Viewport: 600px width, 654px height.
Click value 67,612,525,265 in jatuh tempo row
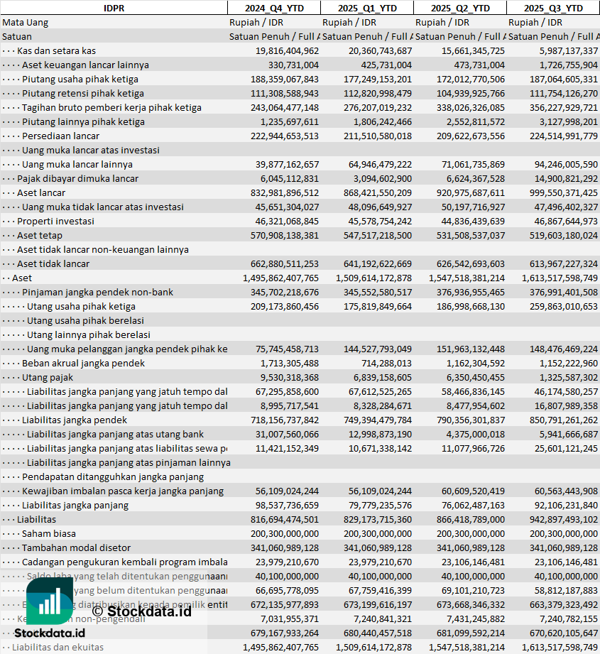click(380, 391)
